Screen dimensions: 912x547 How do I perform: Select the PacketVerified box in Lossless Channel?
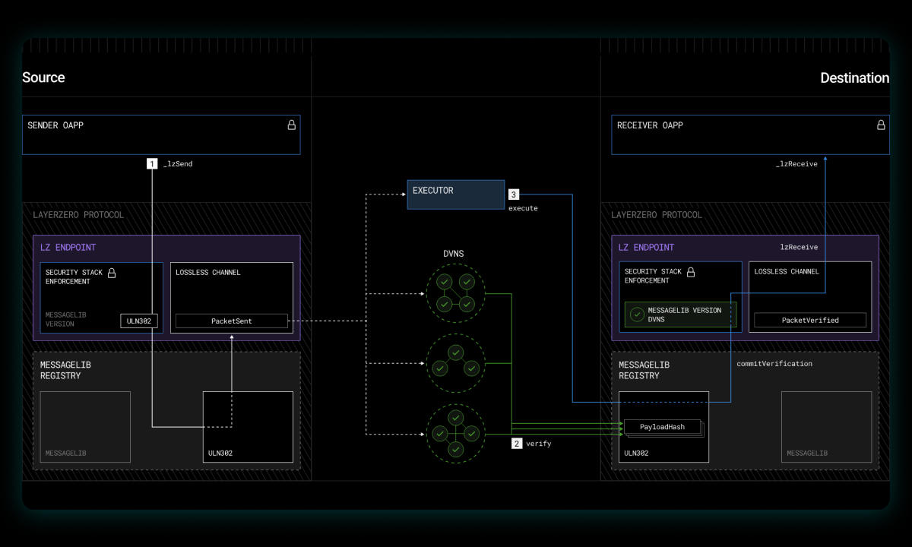810,321
